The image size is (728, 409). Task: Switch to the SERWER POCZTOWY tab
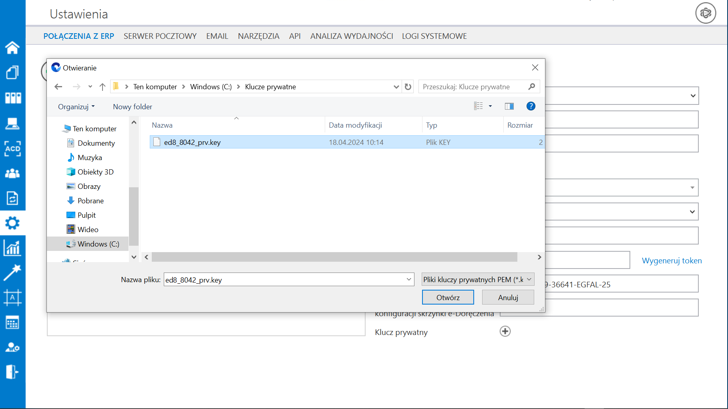point(160,36)
